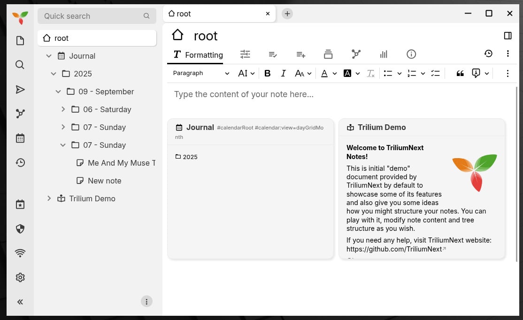This screenshot has height=320, width=523.
Task: Open Recent Changes in left sidebar
Action: tap(20, 162)
